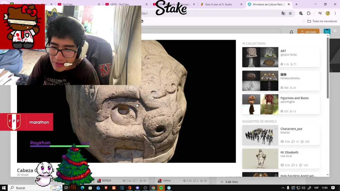
Task: Click the 3.6k likes entry
Action: click(232, 182)
